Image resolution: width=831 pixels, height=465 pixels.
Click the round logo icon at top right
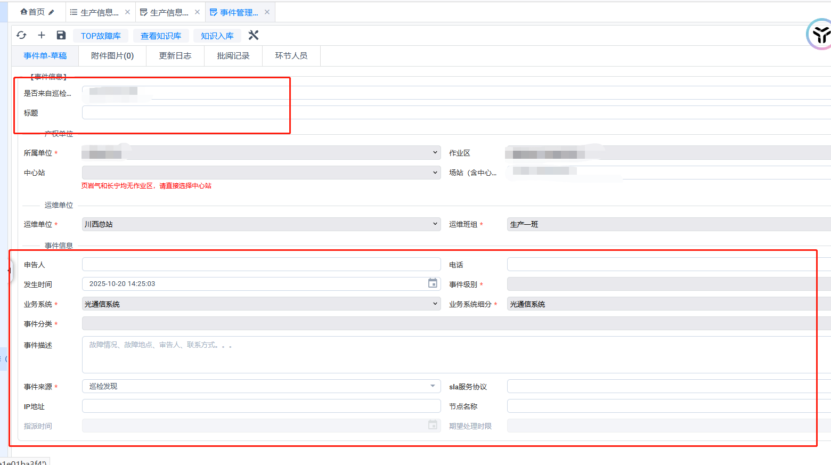[x=819, y=35]
